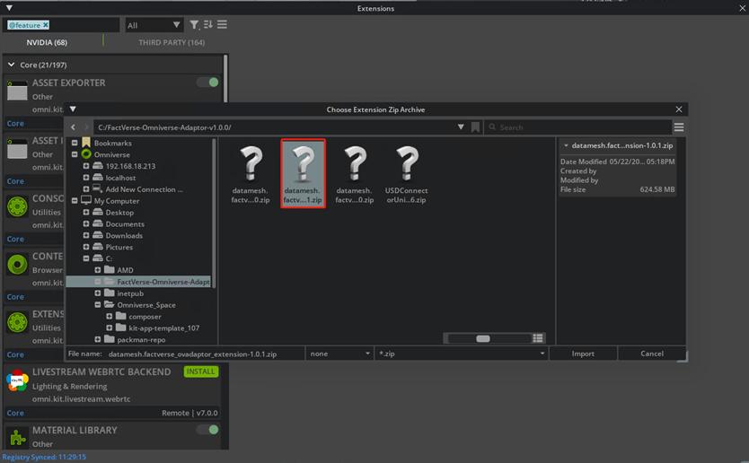Click the Livestream WebRTC Backend icon
This screenshot has width=749, height=463.
(17, 380)
